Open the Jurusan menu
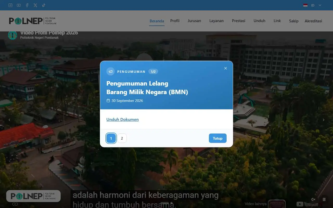 (x=194, y=21)
